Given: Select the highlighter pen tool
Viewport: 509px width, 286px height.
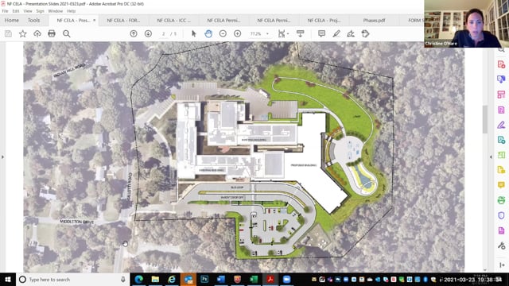Looking at the screenshot, I should [x=336, y=33].
